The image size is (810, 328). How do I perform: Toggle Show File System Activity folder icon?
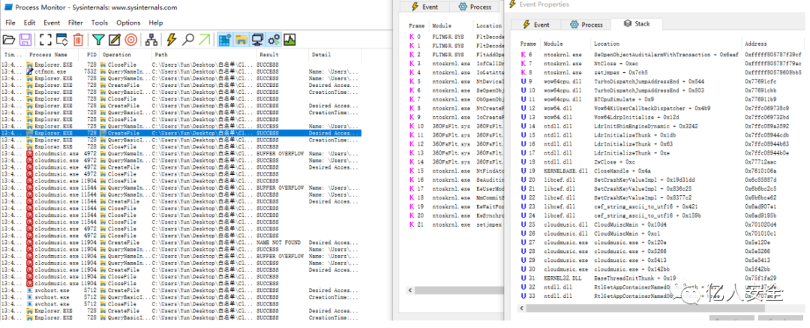click(241, 39)
